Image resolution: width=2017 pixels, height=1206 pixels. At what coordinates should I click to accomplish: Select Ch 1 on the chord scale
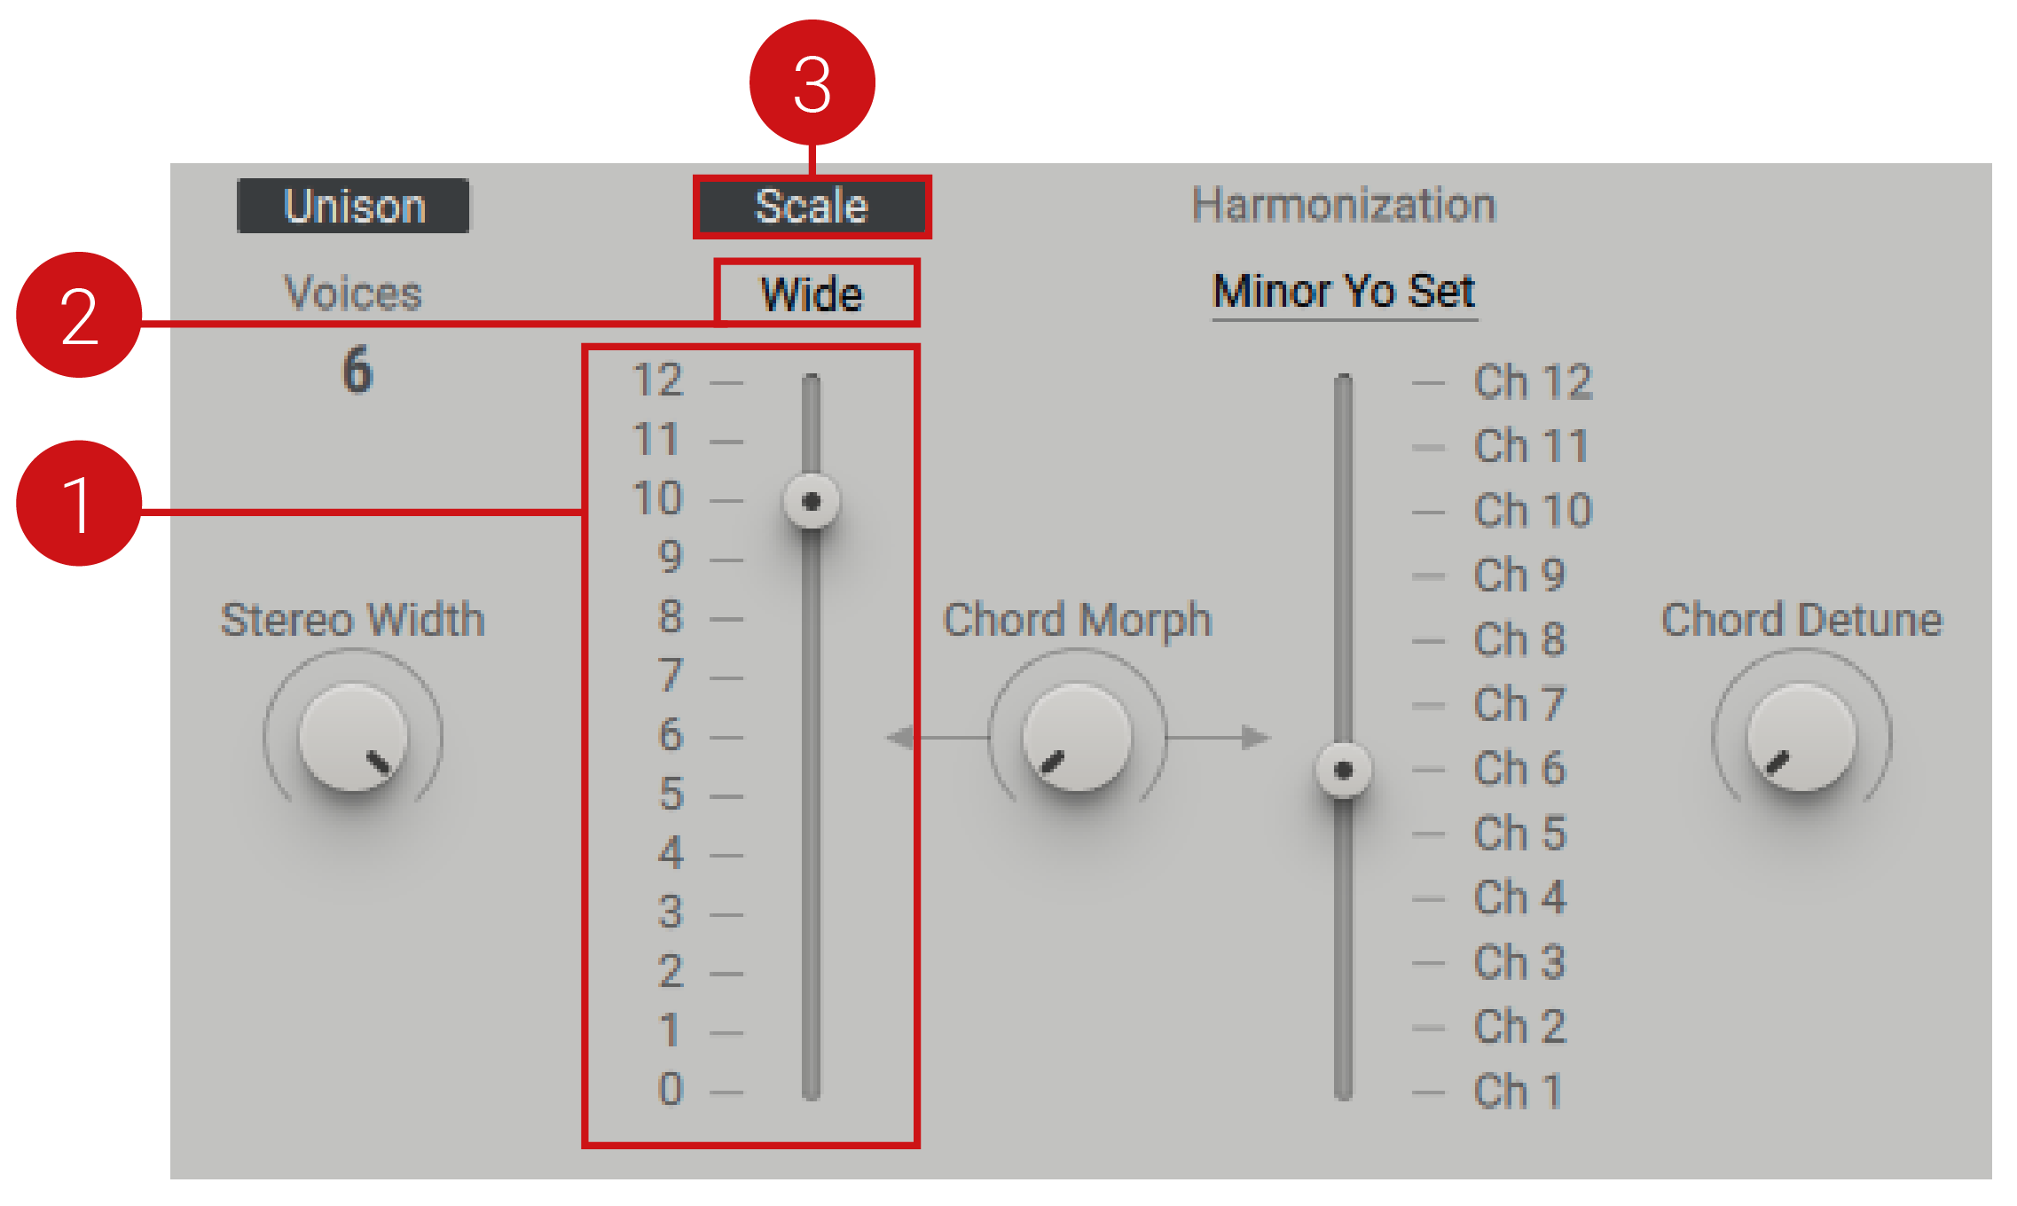point(1517,1091)
